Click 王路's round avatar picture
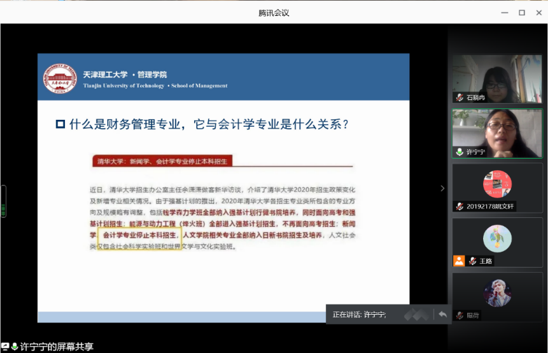The width and height of the screenshot is (548, 353). [497, 239]
